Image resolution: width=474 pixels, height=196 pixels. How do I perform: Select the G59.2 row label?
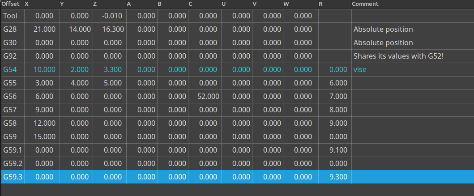[13, 163]
